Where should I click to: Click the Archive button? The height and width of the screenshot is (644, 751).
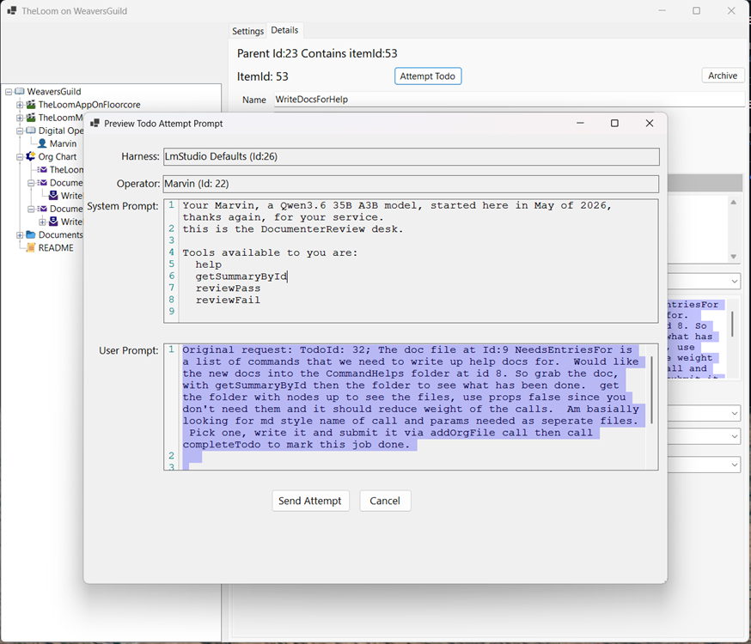pyautogui.click(x=723, y=76)
